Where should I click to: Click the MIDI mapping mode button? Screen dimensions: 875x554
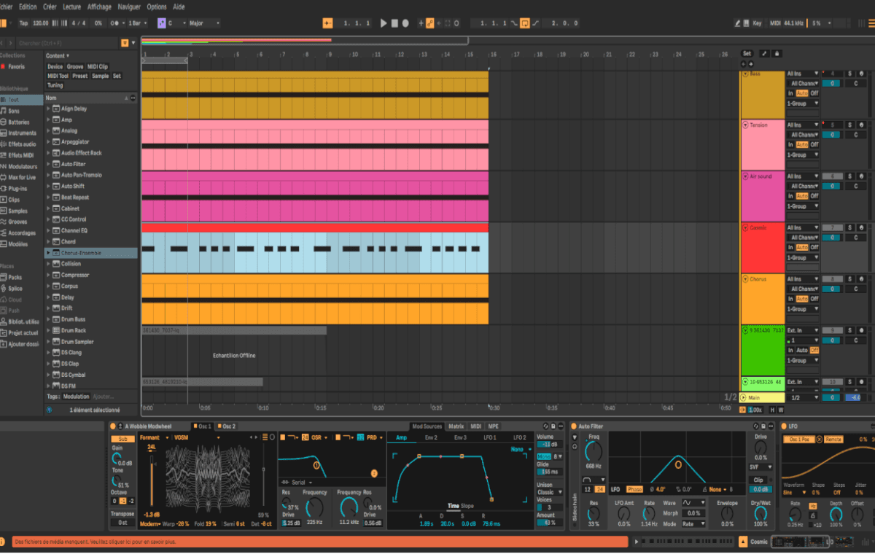[x=775, y=23]
